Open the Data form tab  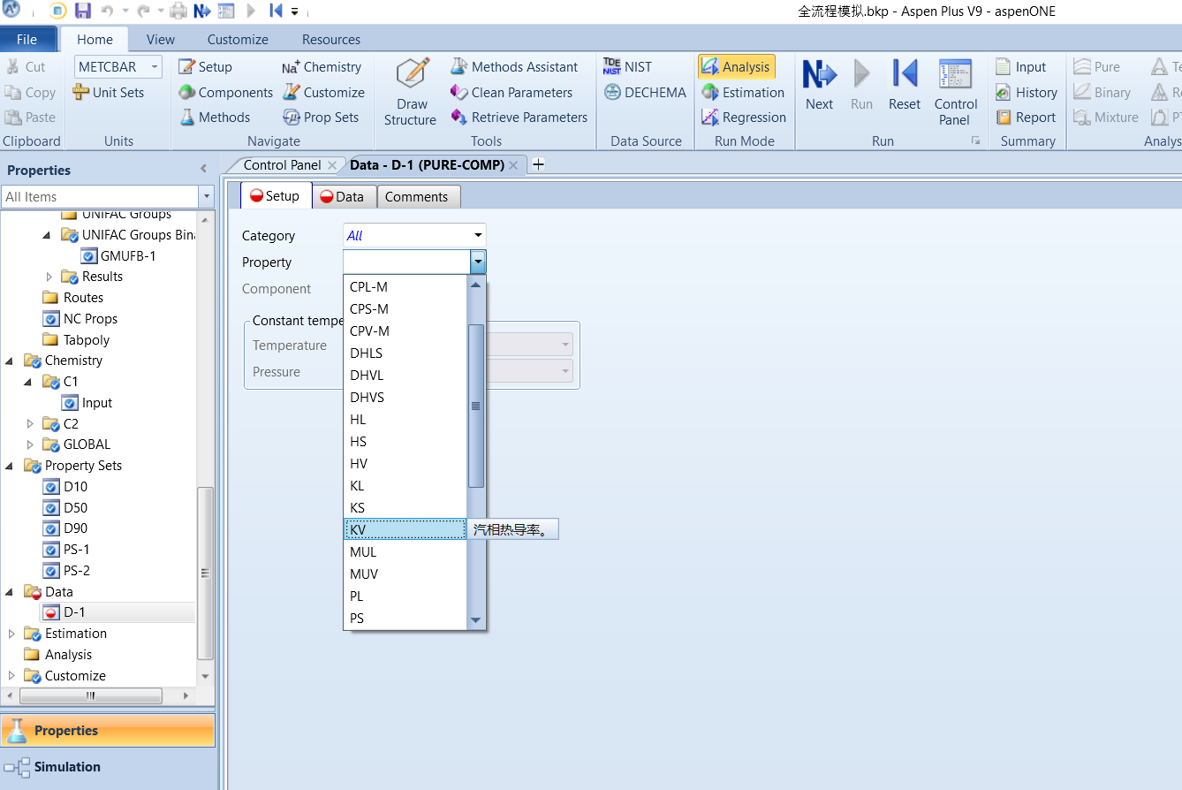point(345,197)
